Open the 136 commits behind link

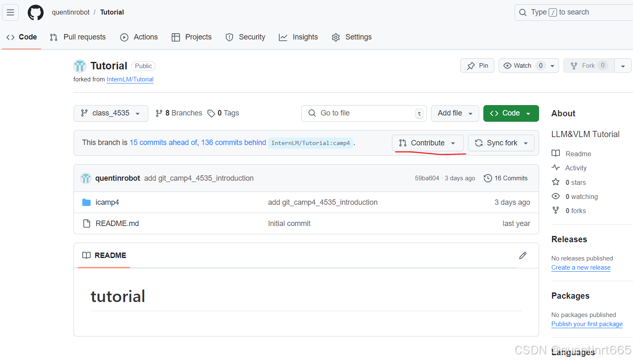234,142
